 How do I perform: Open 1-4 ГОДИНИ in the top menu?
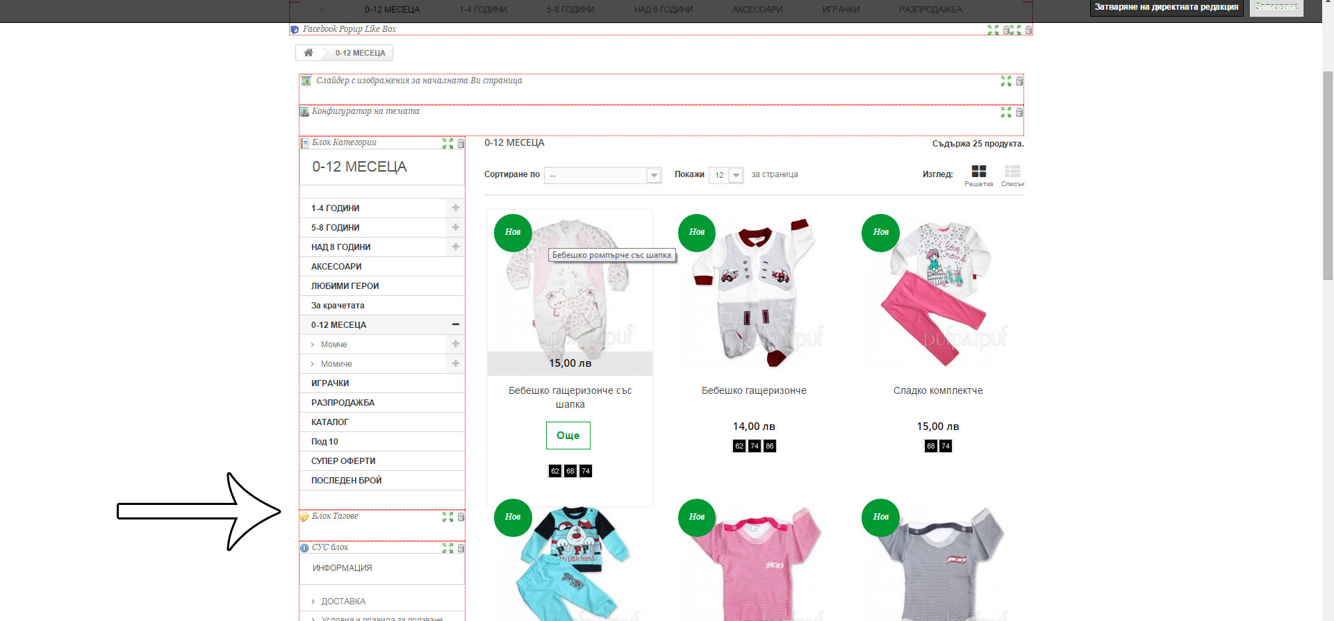point(483,10)
